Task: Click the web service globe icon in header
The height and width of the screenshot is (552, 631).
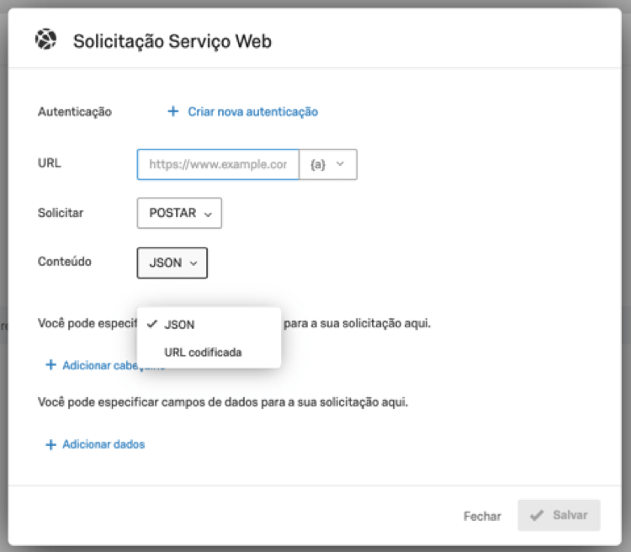Action: [x=45, y=40]
